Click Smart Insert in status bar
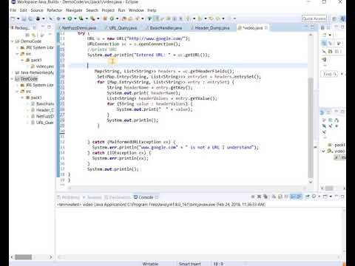Screen dimensions: 355x266 [x=190, y=264]
